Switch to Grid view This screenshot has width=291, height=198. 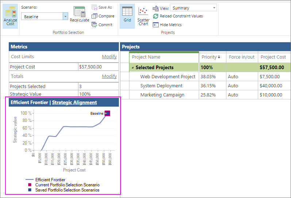point(127,16)
